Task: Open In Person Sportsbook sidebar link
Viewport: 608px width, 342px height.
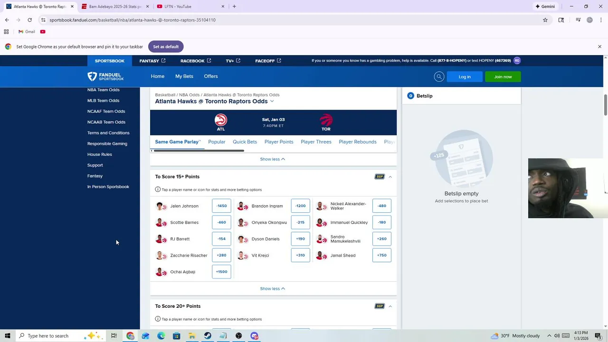Action: point(108,187)
